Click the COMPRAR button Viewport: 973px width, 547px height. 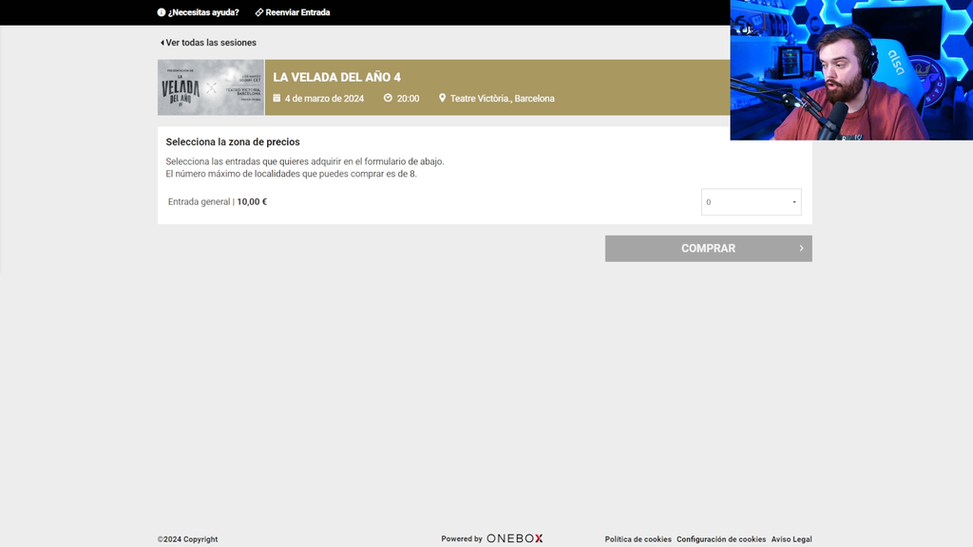(x=709, y=249)
